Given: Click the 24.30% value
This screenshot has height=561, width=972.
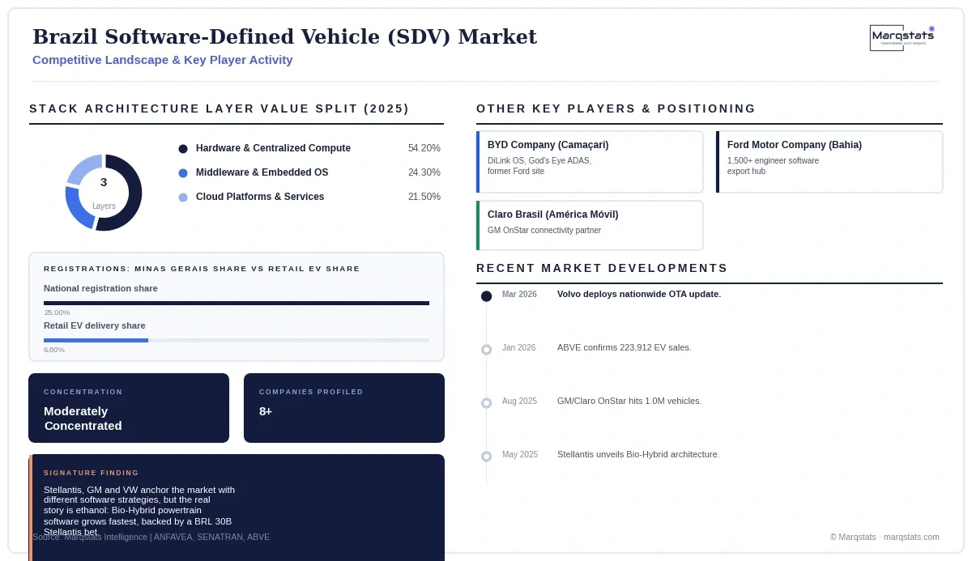Looking at the screenshot, I should [424, 172].
